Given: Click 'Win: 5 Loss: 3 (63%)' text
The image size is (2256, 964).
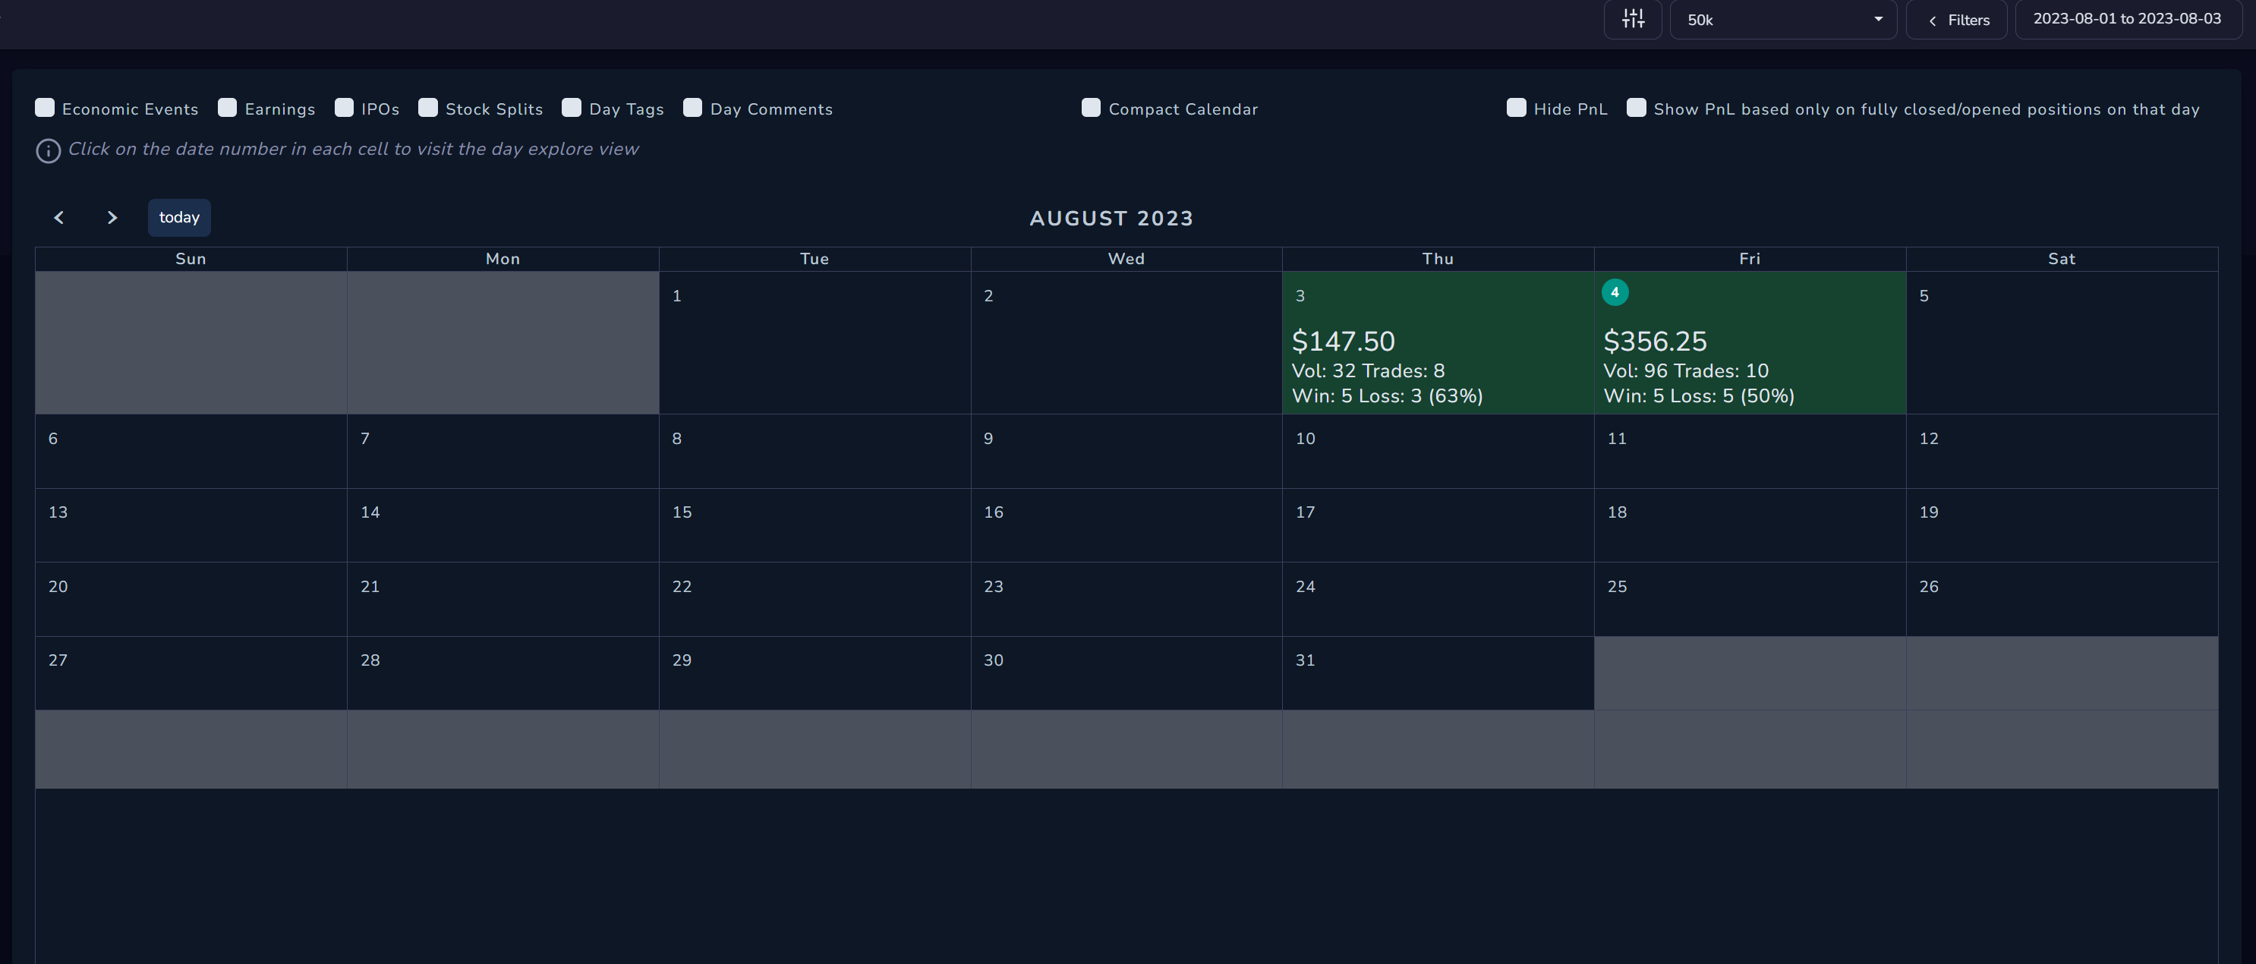Looking at the screenshot, I should [x=1388, y=395].
